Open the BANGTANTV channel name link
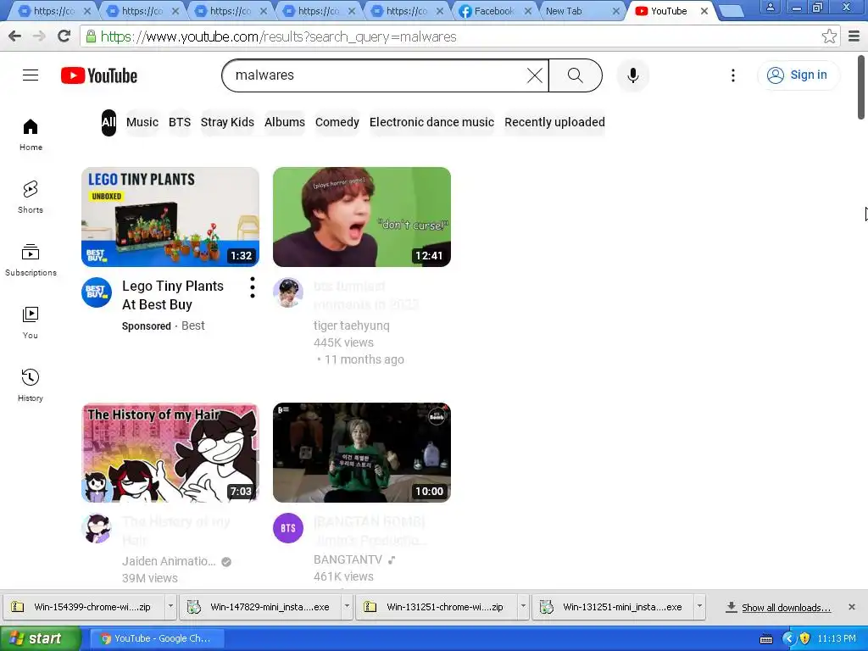The height and width of the screenshot is (651, 868). [348, 559]
